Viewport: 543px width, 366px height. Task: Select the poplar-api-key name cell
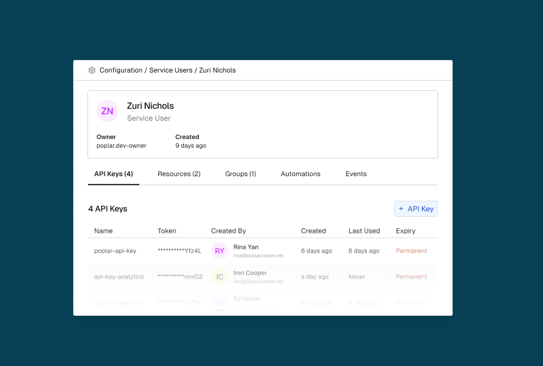(115, 251)
